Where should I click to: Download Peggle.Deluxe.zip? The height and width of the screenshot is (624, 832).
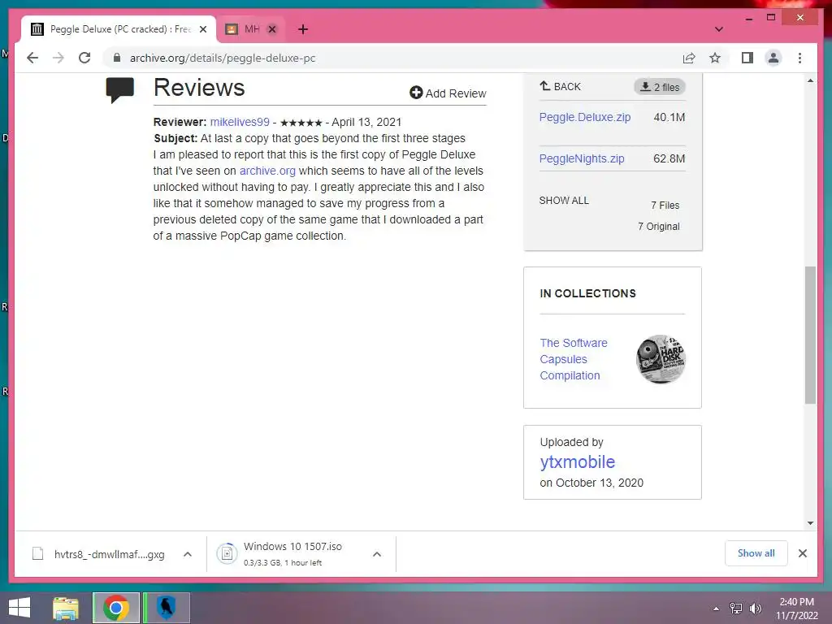585,117
